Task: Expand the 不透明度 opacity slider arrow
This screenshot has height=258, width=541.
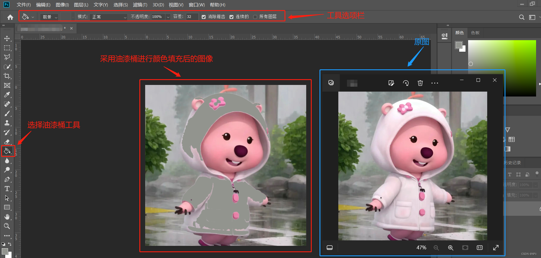Action: (168, 17)
